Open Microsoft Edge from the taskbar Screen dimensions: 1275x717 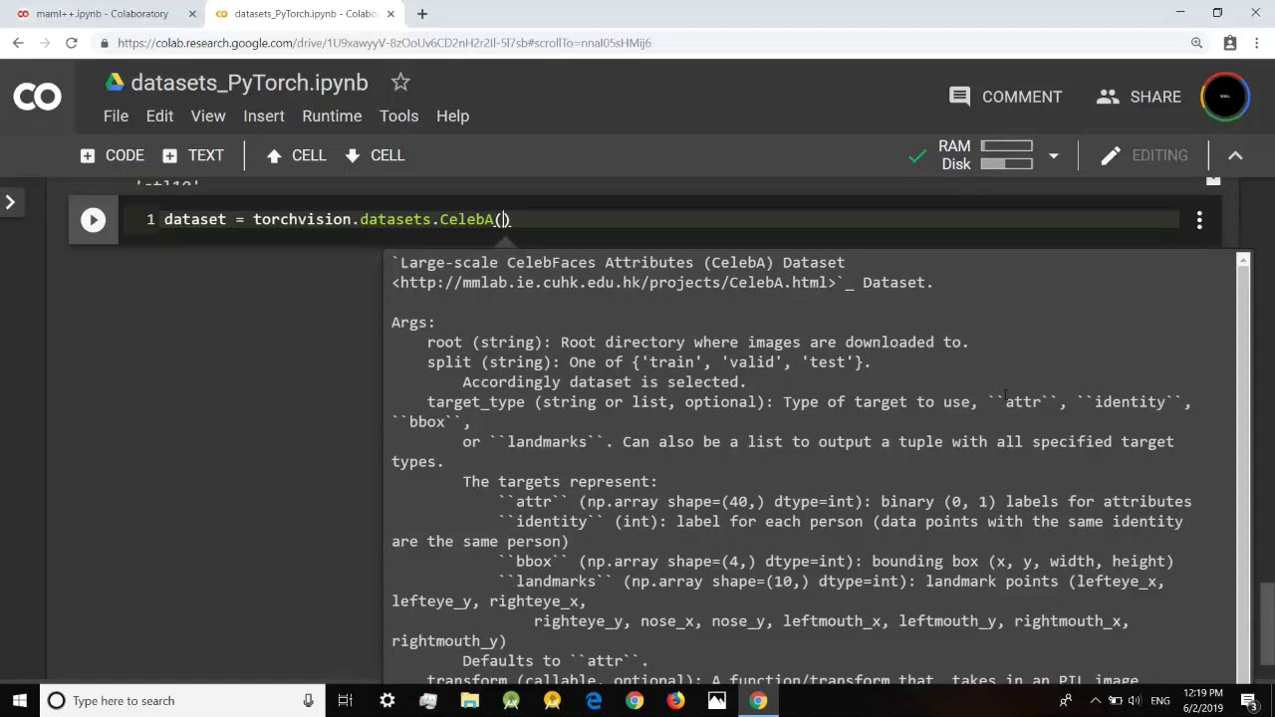pyautogui.click(x=594, y=701)
